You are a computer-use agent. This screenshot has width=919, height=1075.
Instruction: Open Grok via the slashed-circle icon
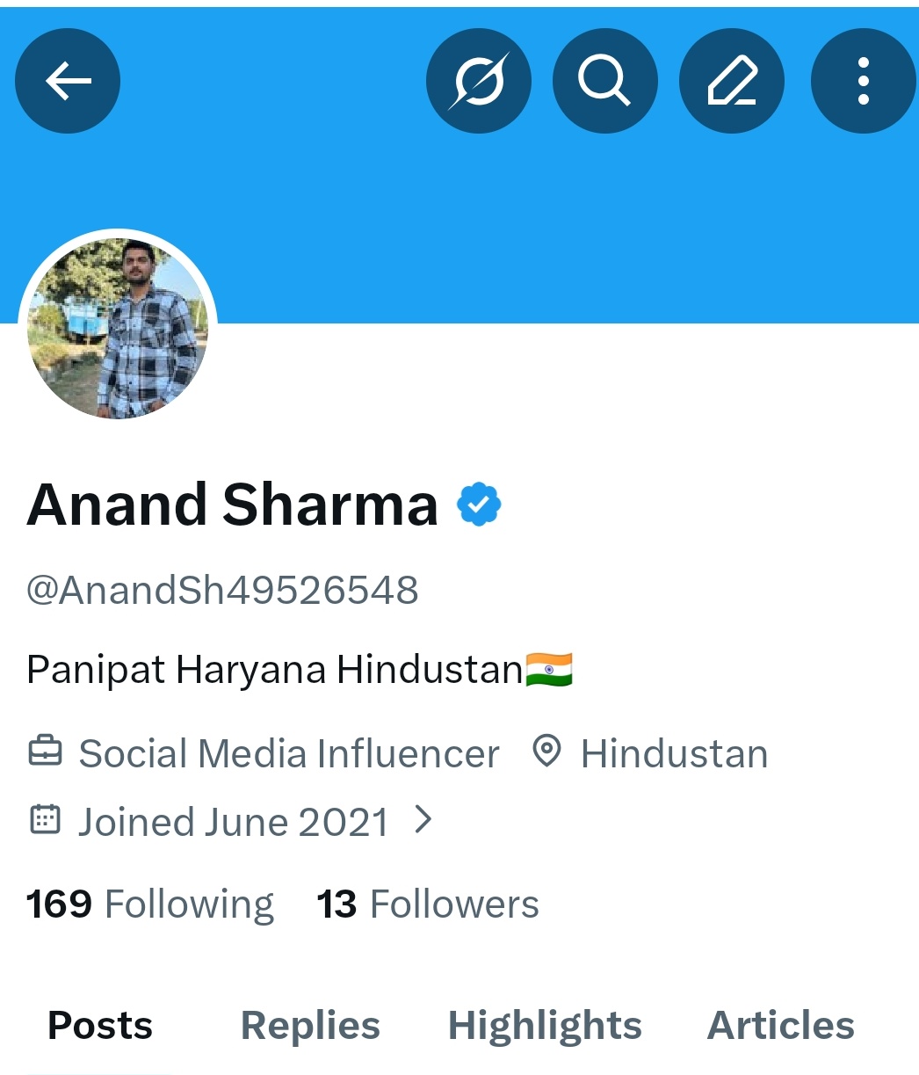pos(479,82)
